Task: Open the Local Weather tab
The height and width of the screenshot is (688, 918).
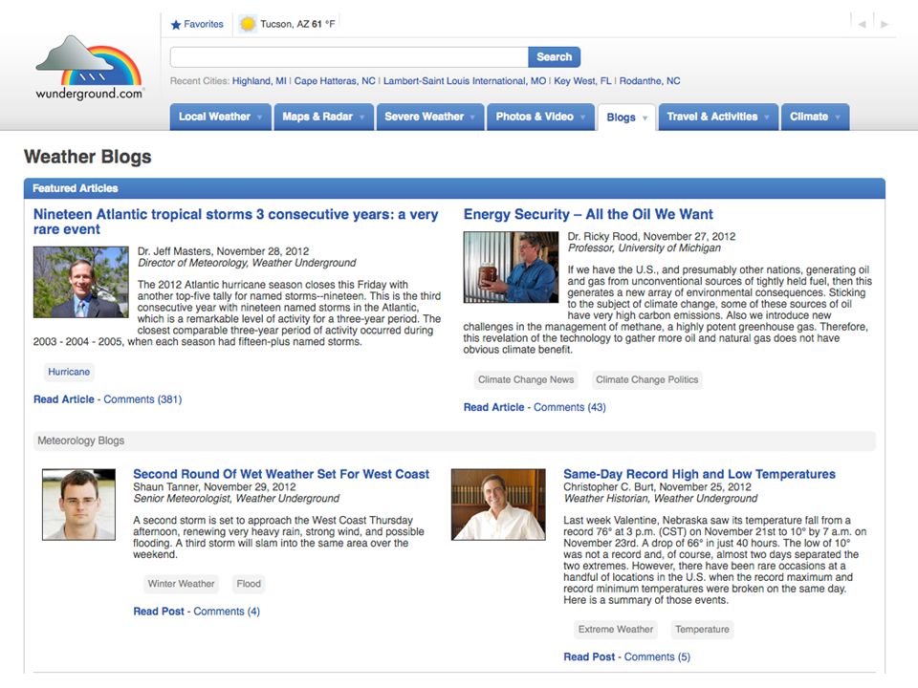Action: coord(220,117)
